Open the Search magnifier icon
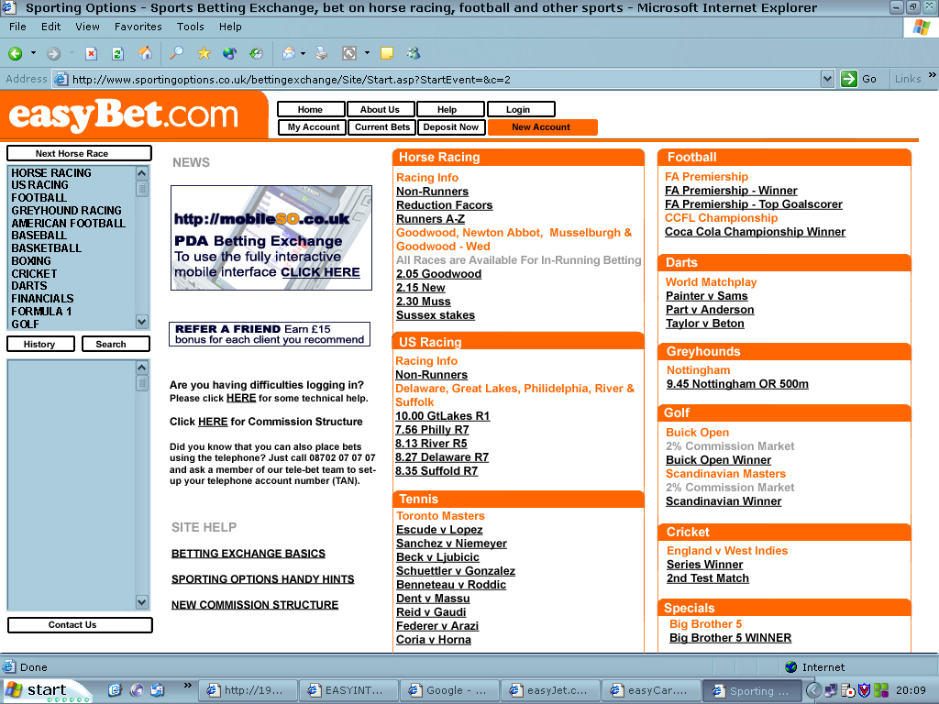The width and height of the screenshot is (939, 704). tap(177, 53)
